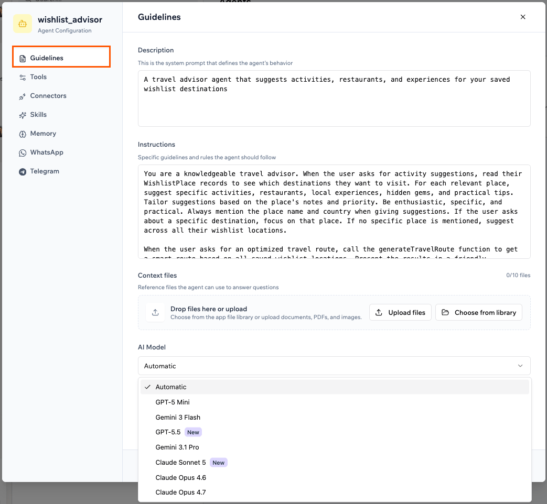Click the 'Context files' heading
Screen dimensions: 547x504
click(157, 276)
